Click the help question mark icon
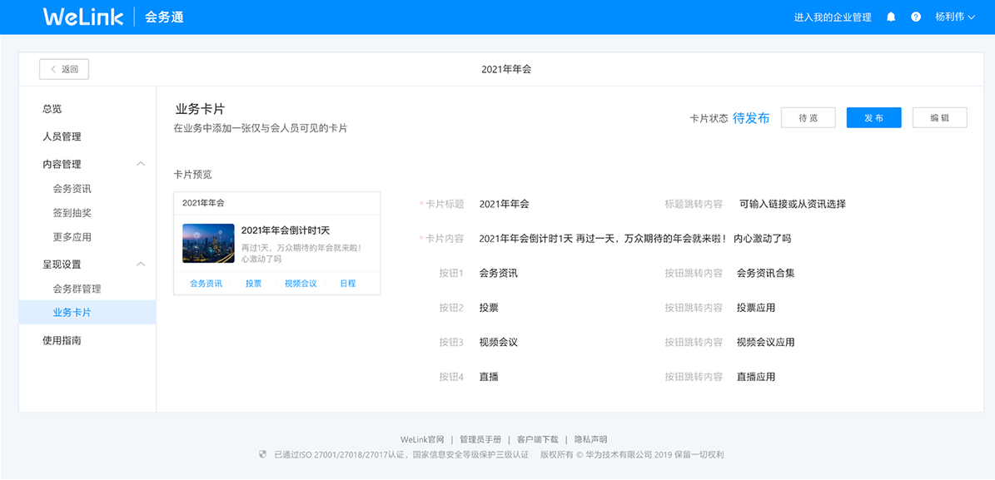The width and height of the screenshot is (995, 480). tap(916, 16)
